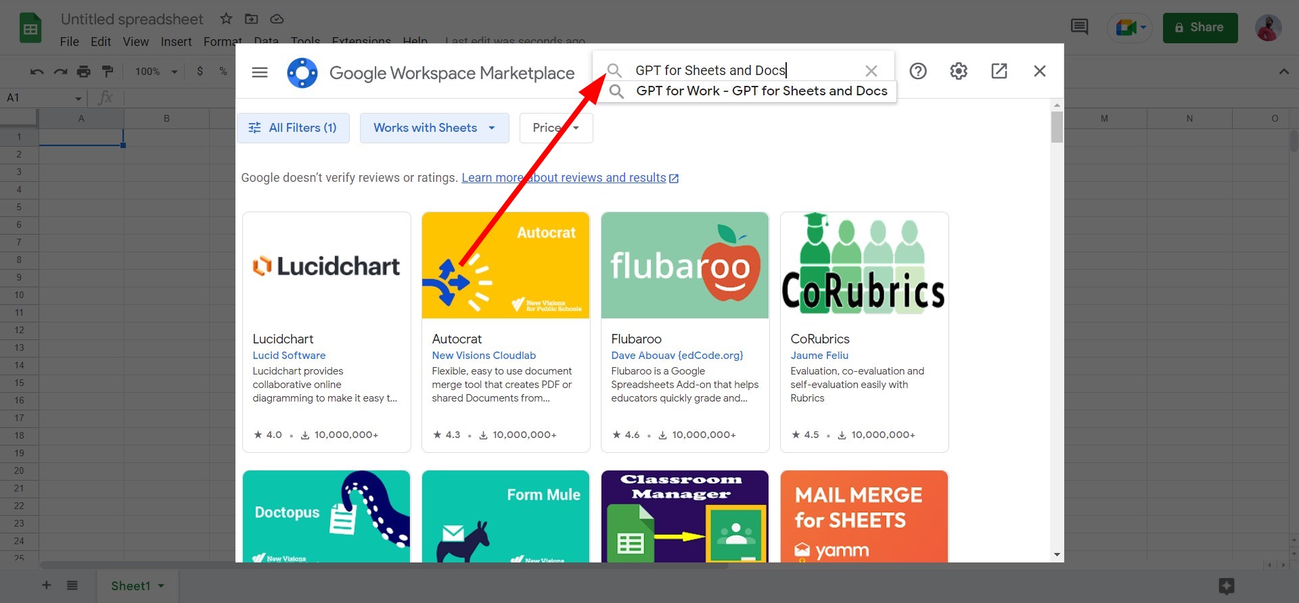Viewport: 1299px width, 603px height.
Task: Open the Marketplace hamburger menu
Action: (260, 72)
